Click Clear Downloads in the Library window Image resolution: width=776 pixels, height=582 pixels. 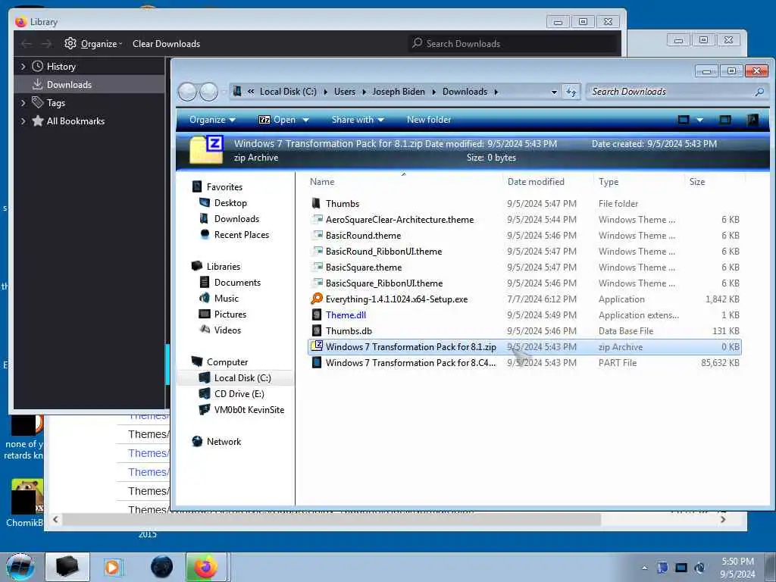pos(166,43)
